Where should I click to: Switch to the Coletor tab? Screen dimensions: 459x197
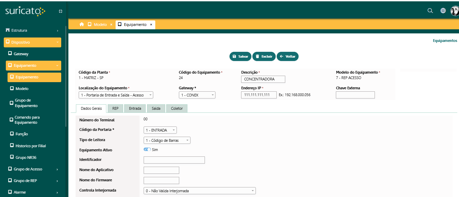[x=177, y=108]
